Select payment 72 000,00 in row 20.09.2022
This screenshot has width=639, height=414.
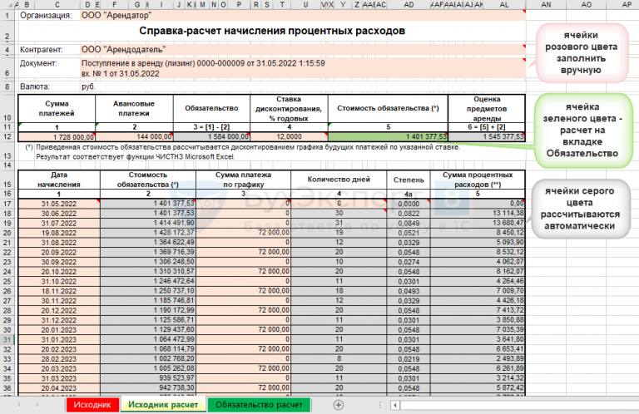point(243,252)
